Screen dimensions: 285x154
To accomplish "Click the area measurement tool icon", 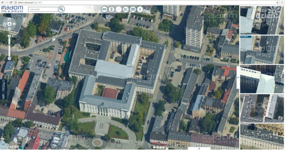I will (x=119, y=9).
